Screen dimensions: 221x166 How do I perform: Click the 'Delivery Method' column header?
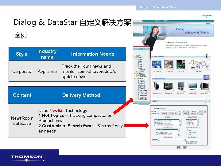click(81, 95)
